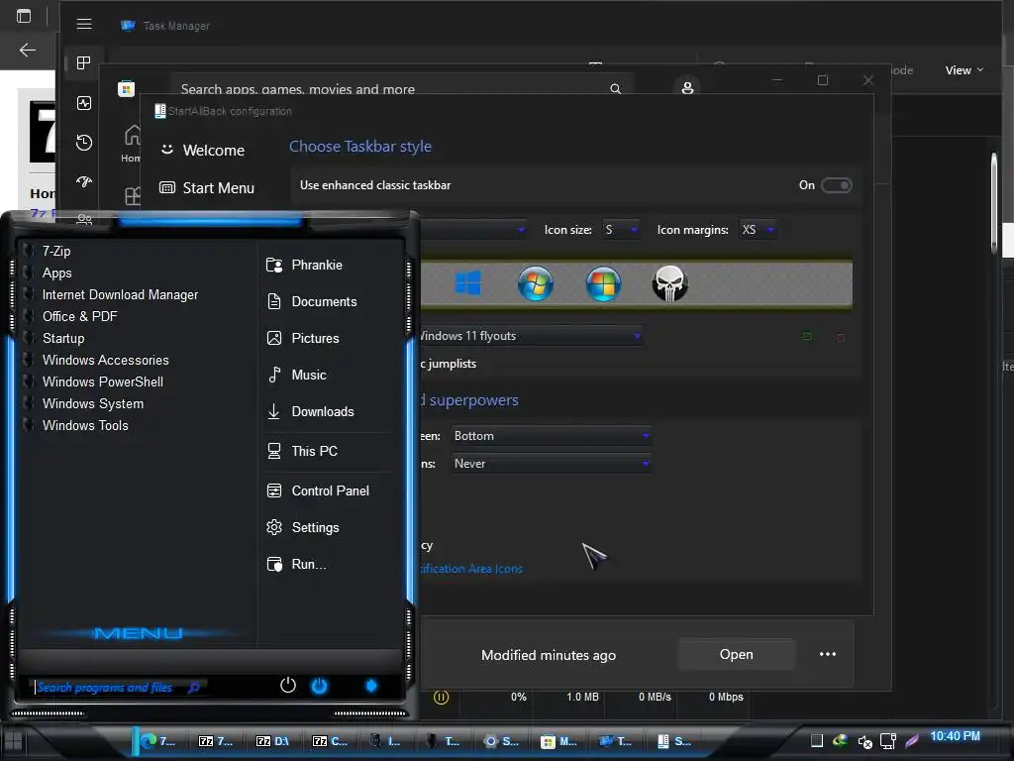The image size is (1014, 761).
Task: Toggle Use enhanced classic taskbar switch
Action: tap(836, 185)
